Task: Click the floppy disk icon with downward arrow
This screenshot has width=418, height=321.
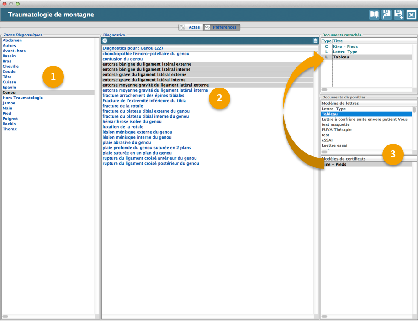Action: [x=399, y=15]
